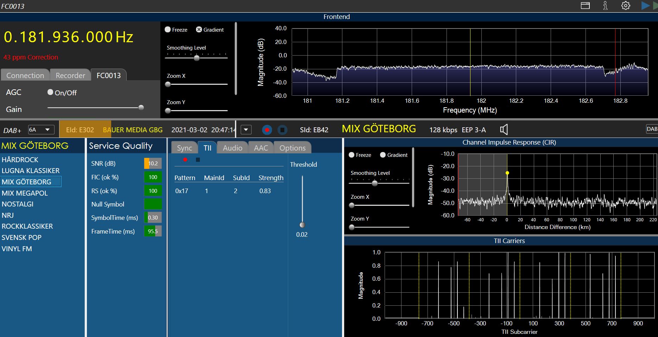
Task: Click the yellow peak marker in CIR plot
Action: click(507, 173)
